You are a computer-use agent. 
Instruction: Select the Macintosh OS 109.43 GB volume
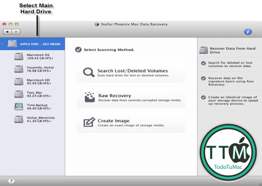pyautogui.click(x=32, y=57)
